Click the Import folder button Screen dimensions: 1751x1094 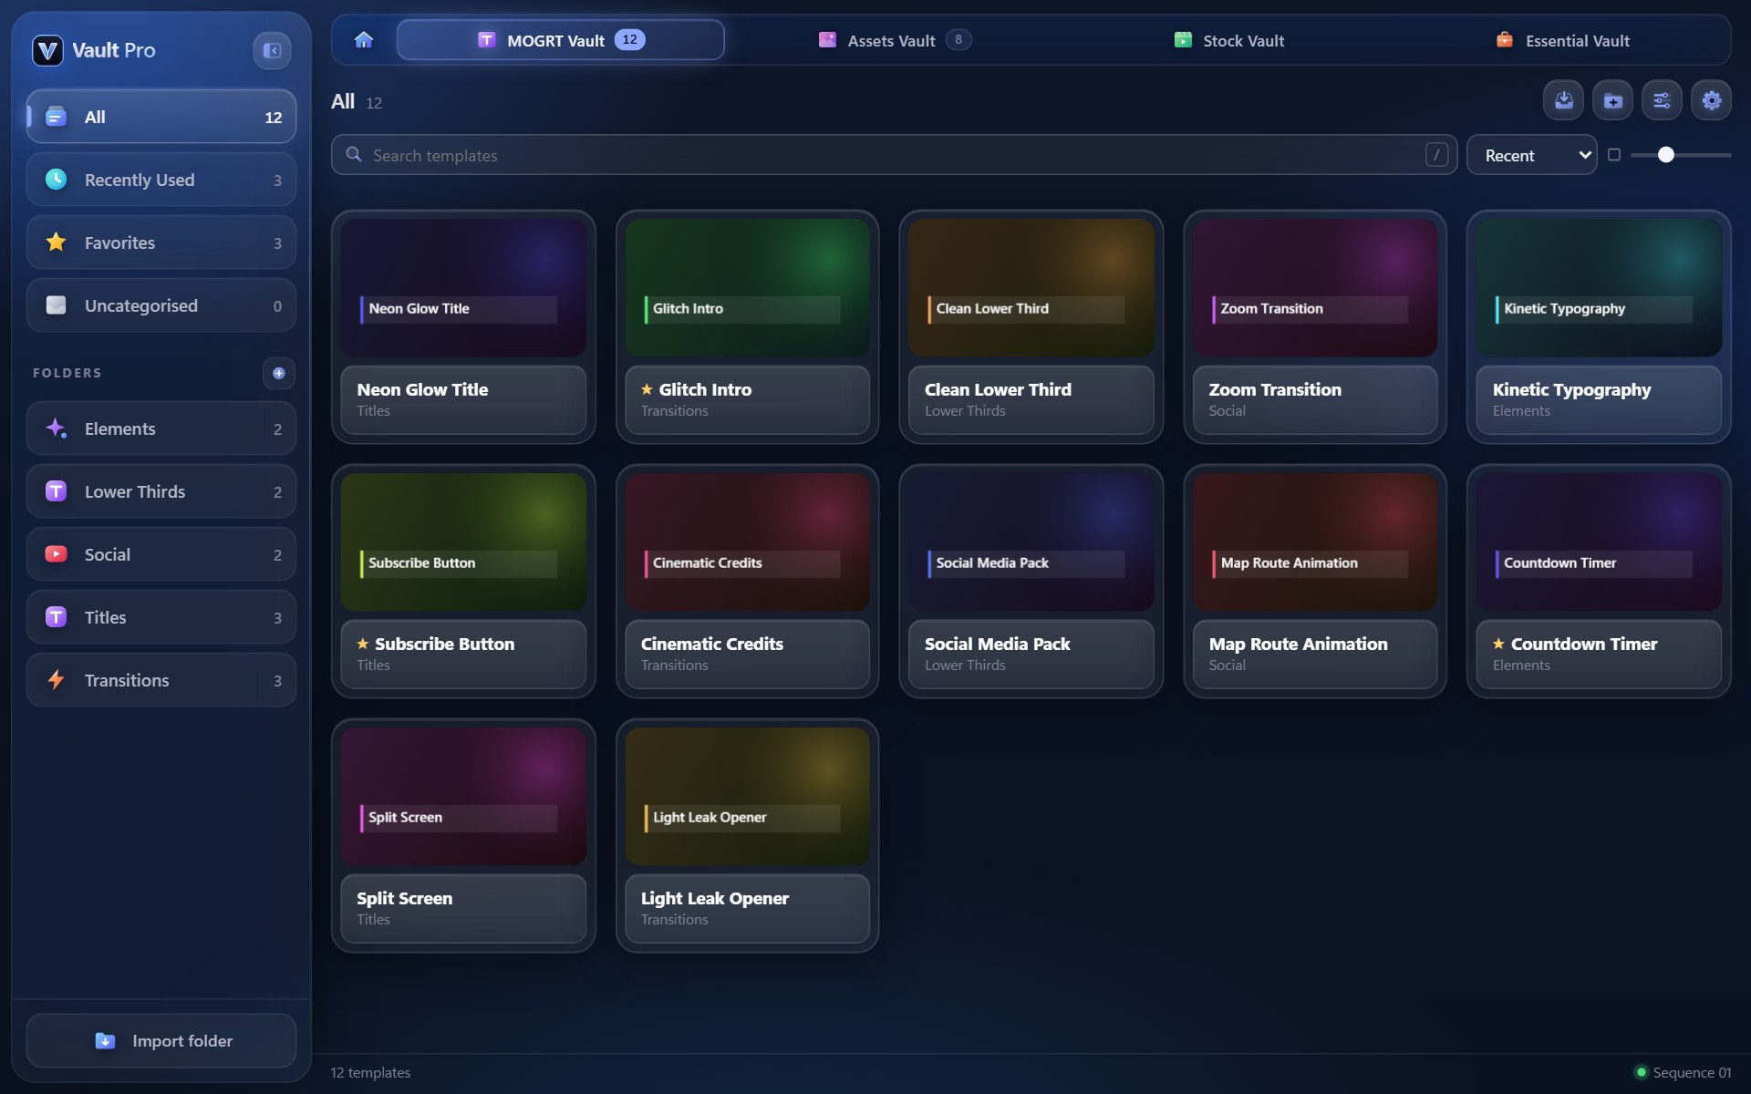pos(161,1041)
